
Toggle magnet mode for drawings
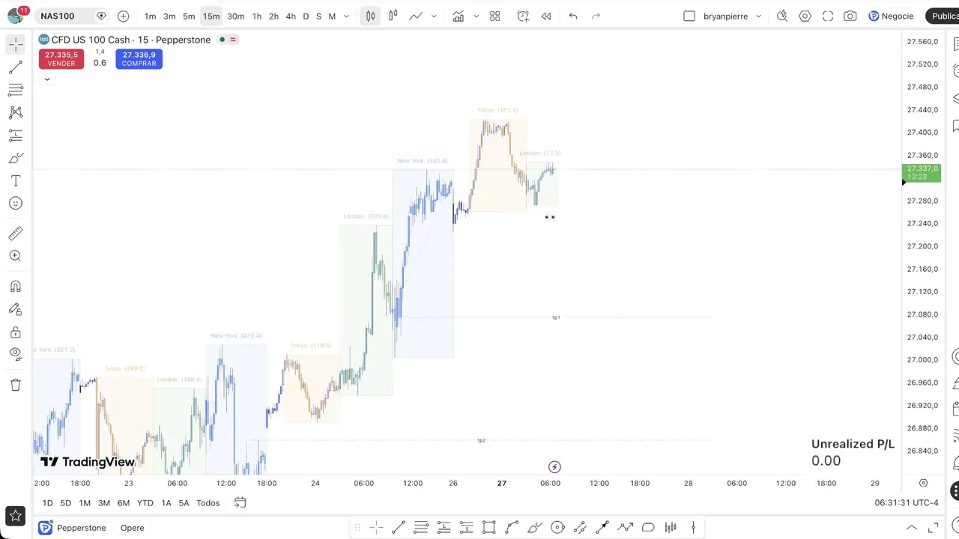point(16,286)
